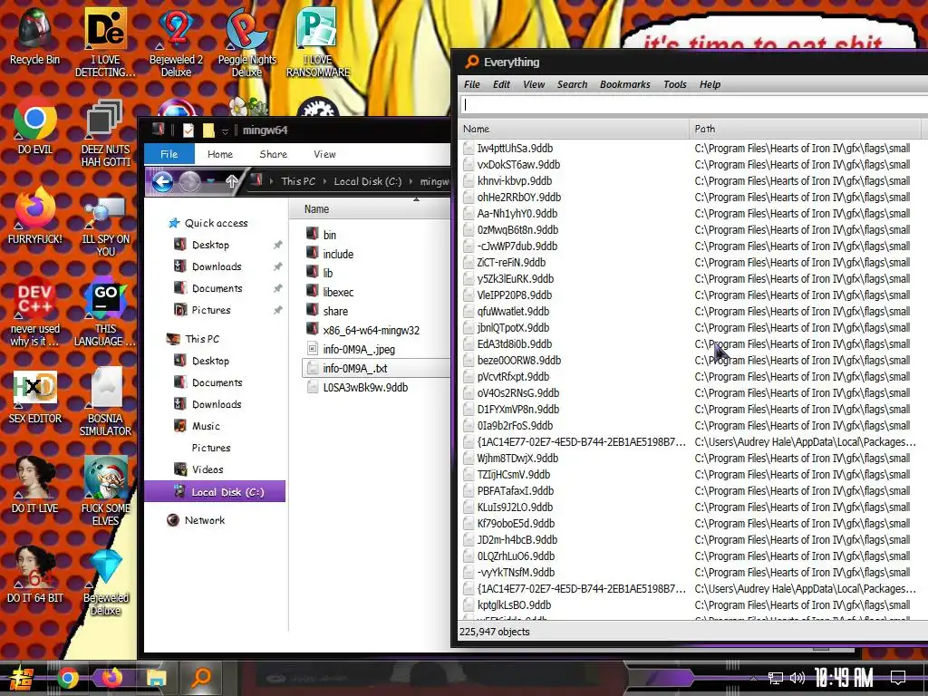Open the Share ribbon tab in Explorer
The image size is (928, 696).
tap(273, 154)
